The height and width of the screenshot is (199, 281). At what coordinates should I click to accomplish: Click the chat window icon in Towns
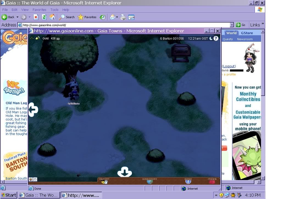click(x=35, y=179)
